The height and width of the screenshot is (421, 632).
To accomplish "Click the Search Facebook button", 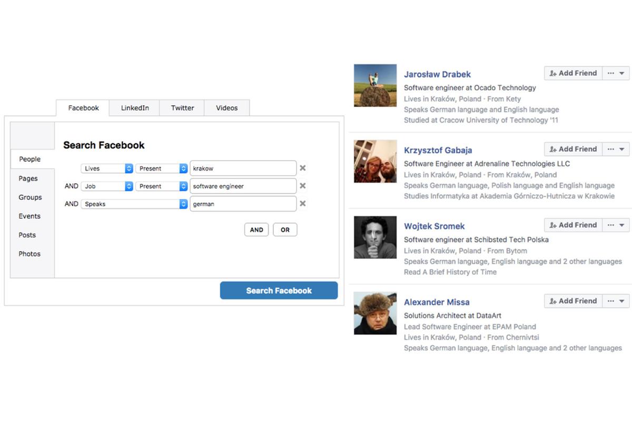I will pyautogui.click(x=279, y=290).
